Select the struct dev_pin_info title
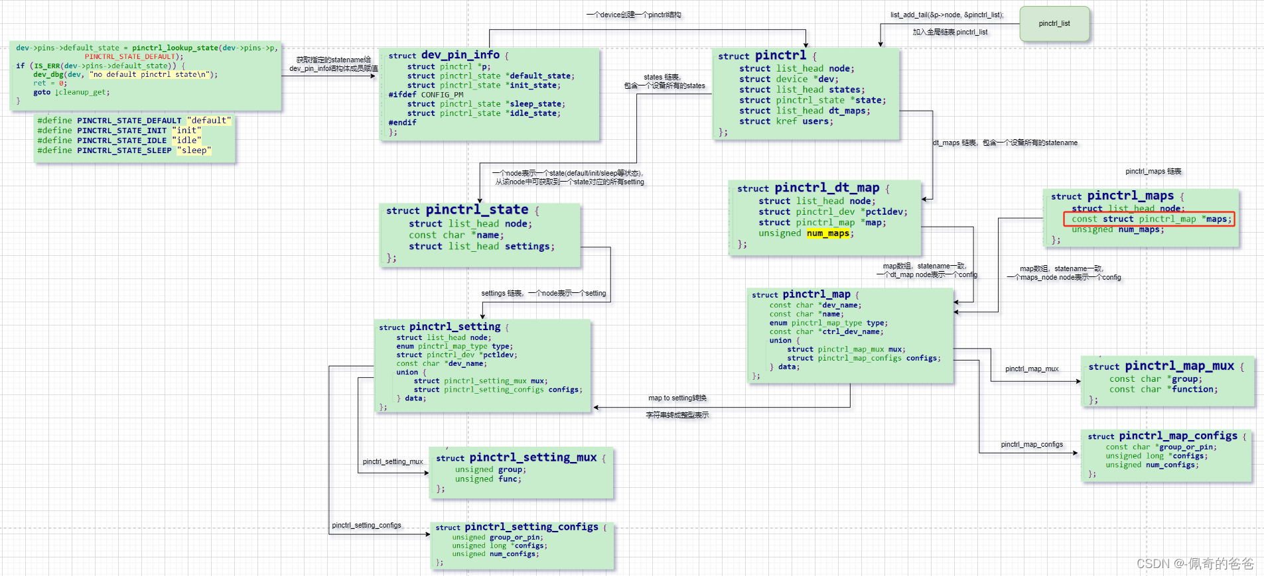The height and width of the screenshot is (576, 1264). tap(449, 55)
